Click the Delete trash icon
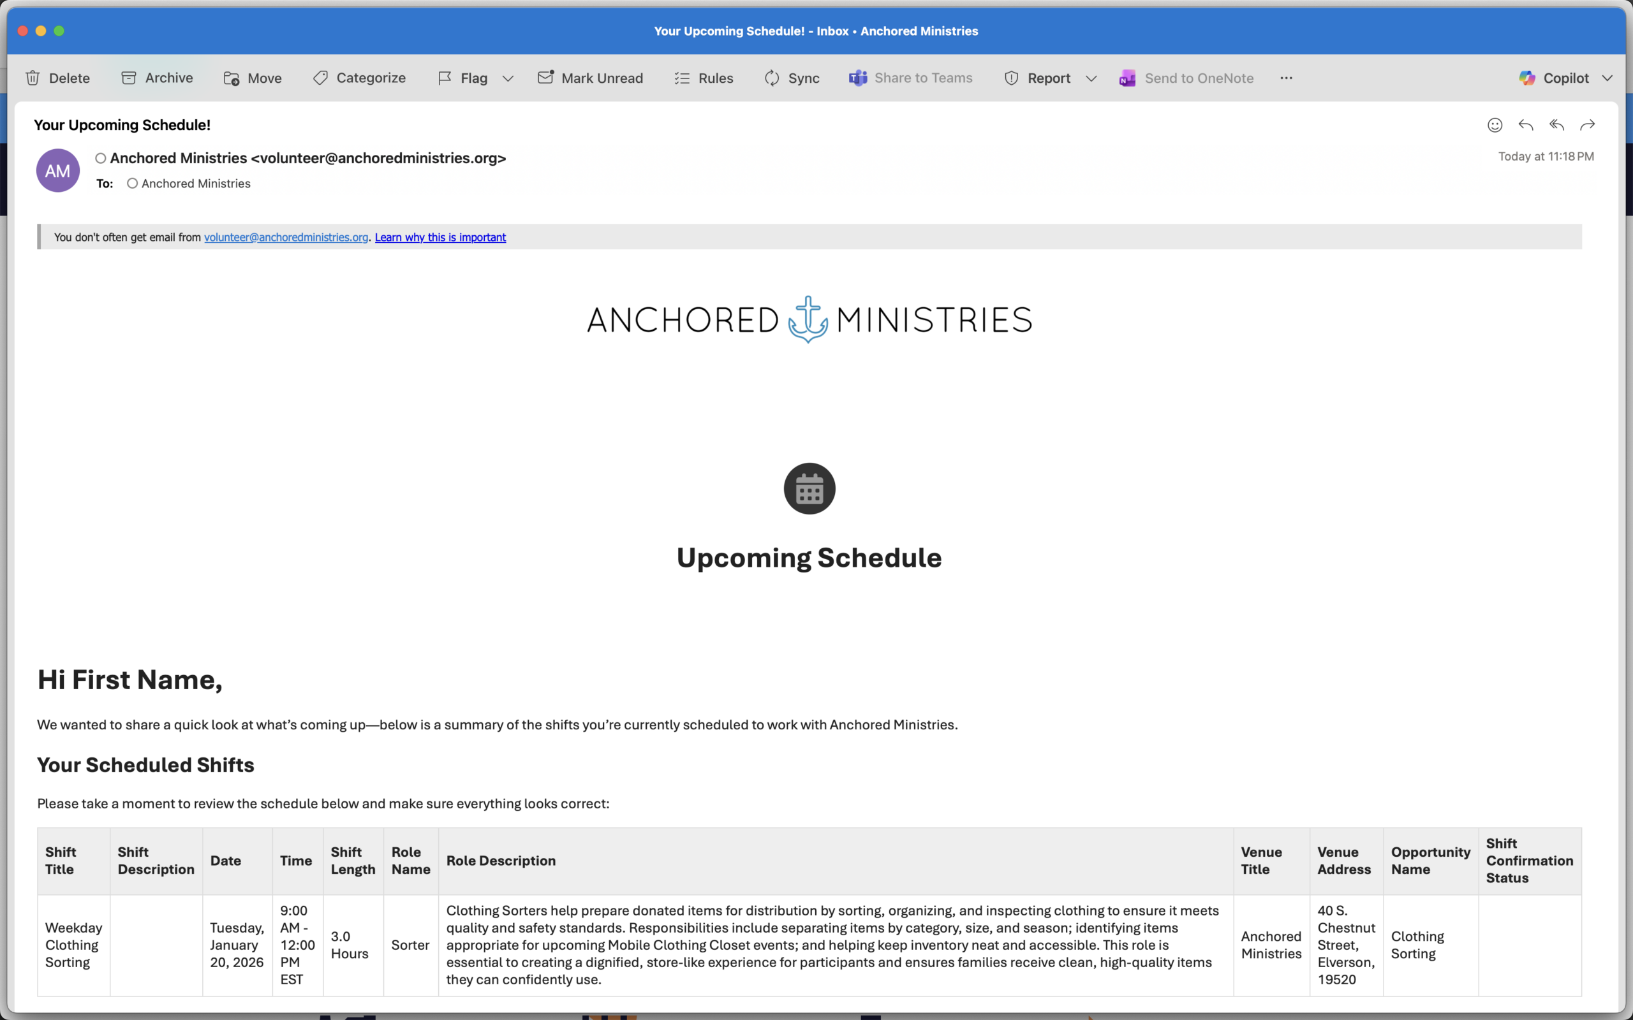The image size is (1633, 1020). pos(33,78)
